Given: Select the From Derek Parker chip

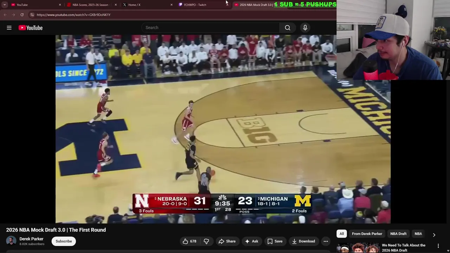Looking at the screenshot, I should [x=367, y=234].
